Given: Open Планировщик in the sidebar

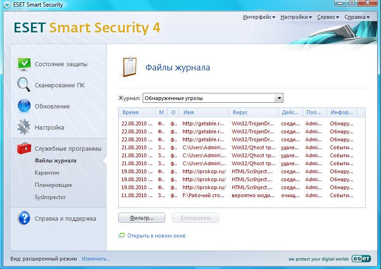Looking at the screenshot, I should pyautogui.click(x=53, y=185).
